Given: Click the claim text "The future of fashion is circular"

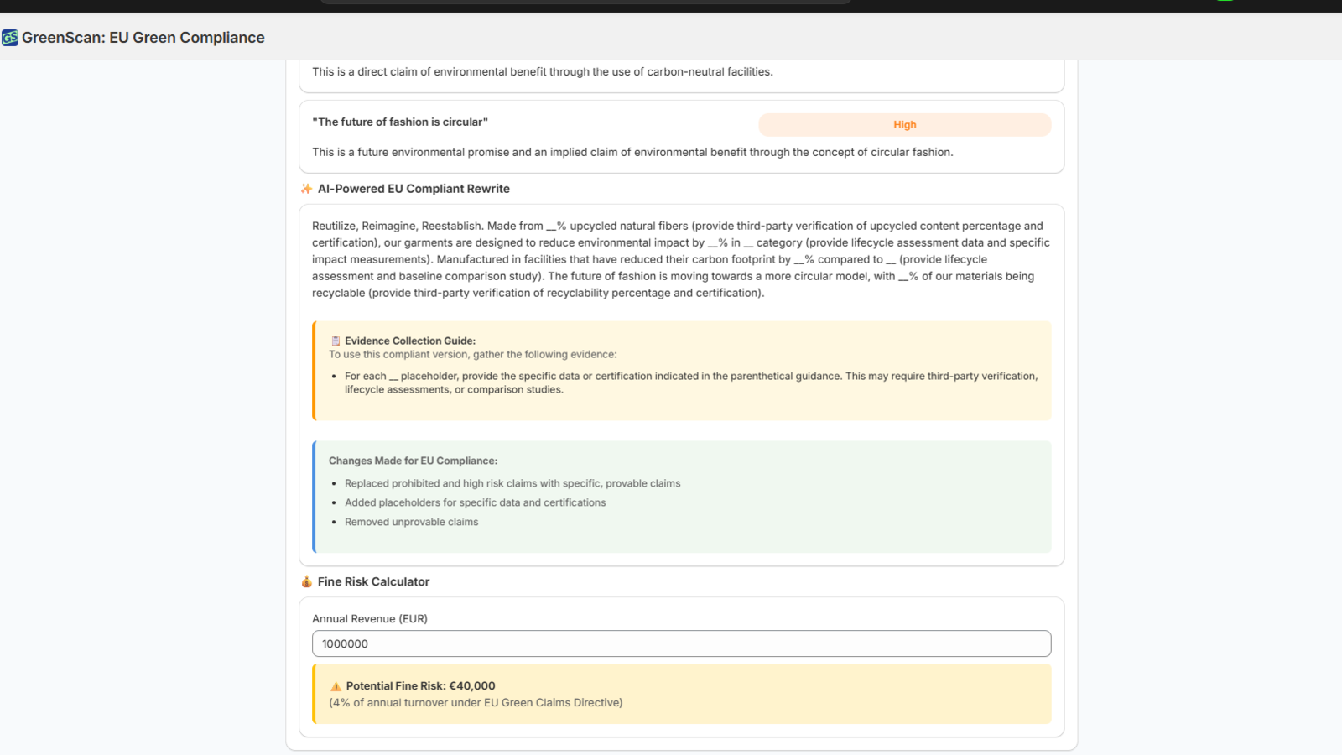Looking at the screenshot, I should pyautogui.click(x=400, y=122).
